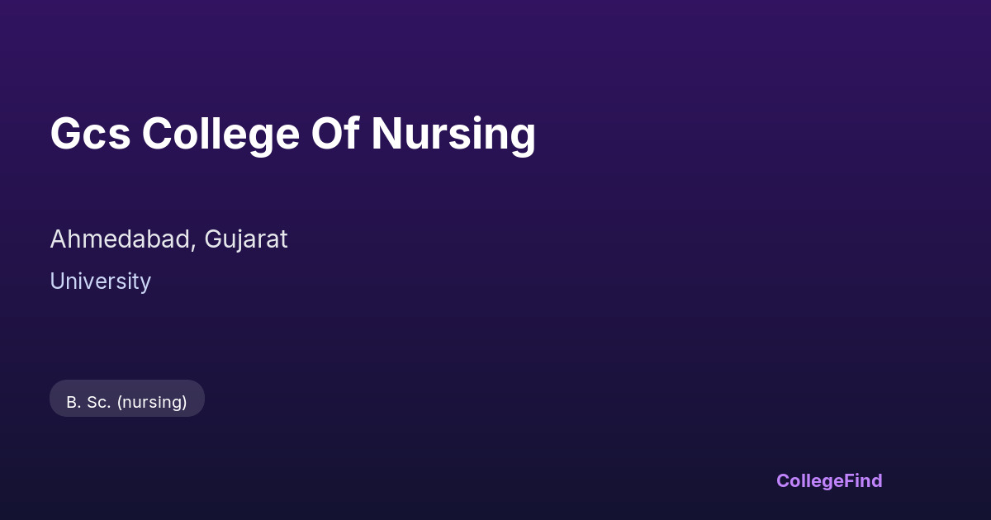Select the state name "Gujarat"
The image size is (991, 520).
246,239
